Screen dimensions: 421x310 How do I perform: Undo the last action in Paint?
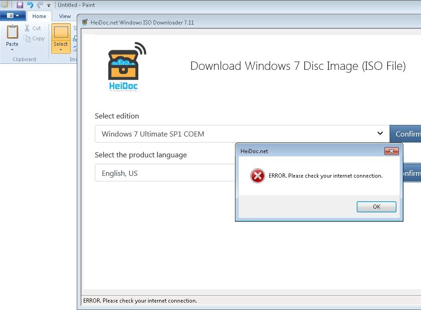click(30, 5)
